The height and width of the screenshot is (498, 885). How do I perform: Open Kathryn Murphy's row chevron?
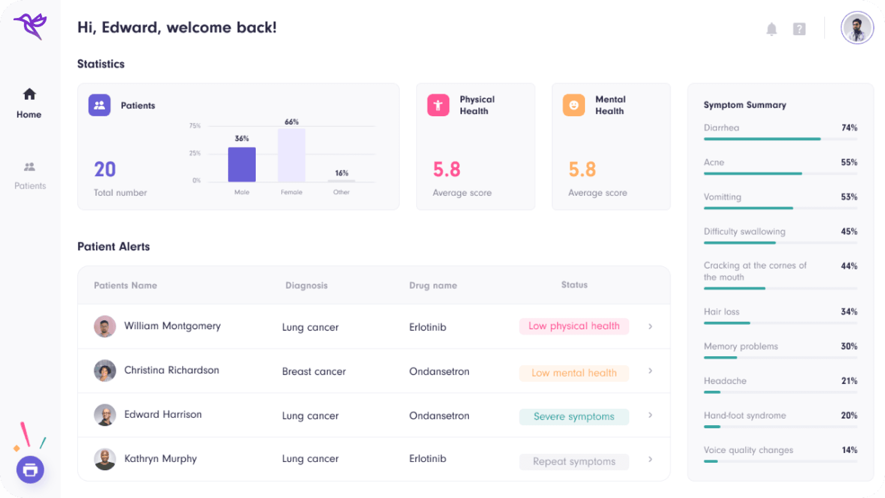tap(650, 458)
